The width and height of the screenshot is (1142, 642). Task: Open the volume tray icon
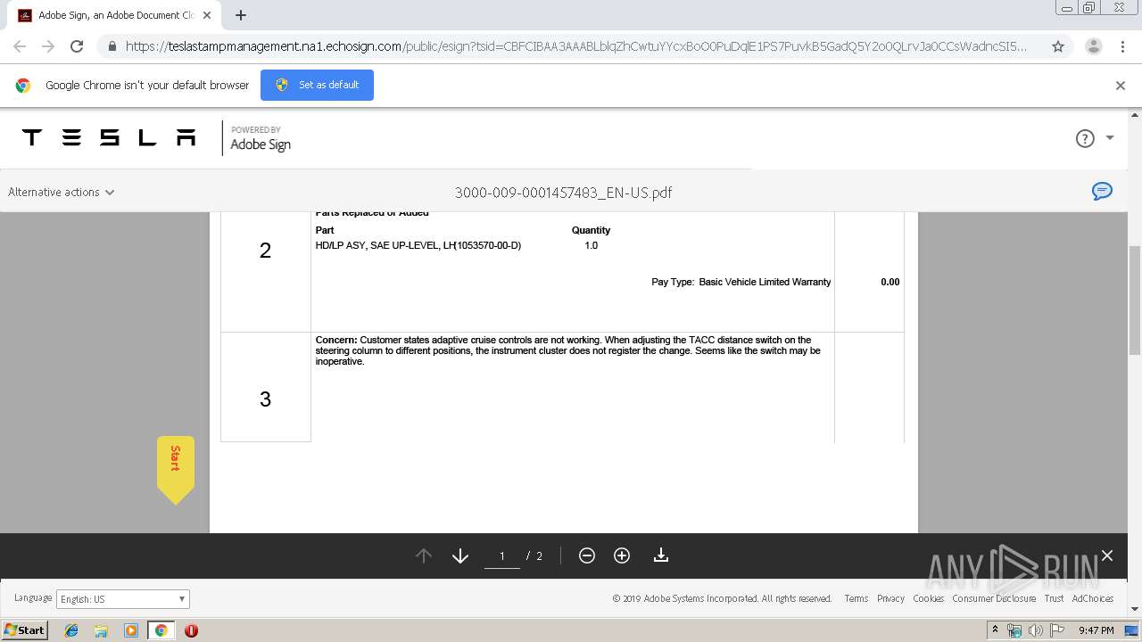[x=1035, y=630]
